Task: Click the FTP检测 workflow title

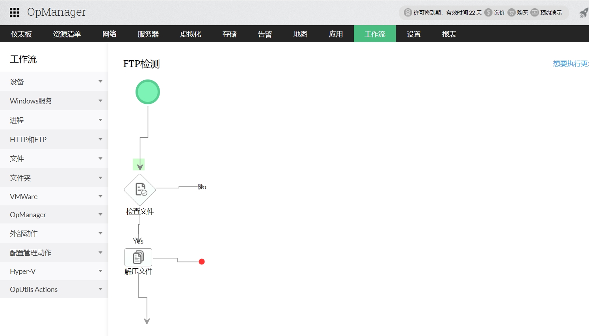Action: (x=141, y=64)
